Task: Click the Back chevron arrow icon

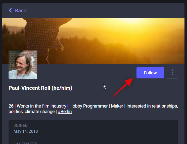Action: pyautogui.click(x=10, y=10)
